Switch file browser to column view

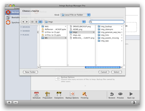pos(40,22)
